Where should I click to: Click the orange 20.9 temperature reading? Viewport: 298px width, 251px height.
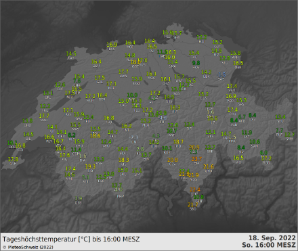click(194, 147)
